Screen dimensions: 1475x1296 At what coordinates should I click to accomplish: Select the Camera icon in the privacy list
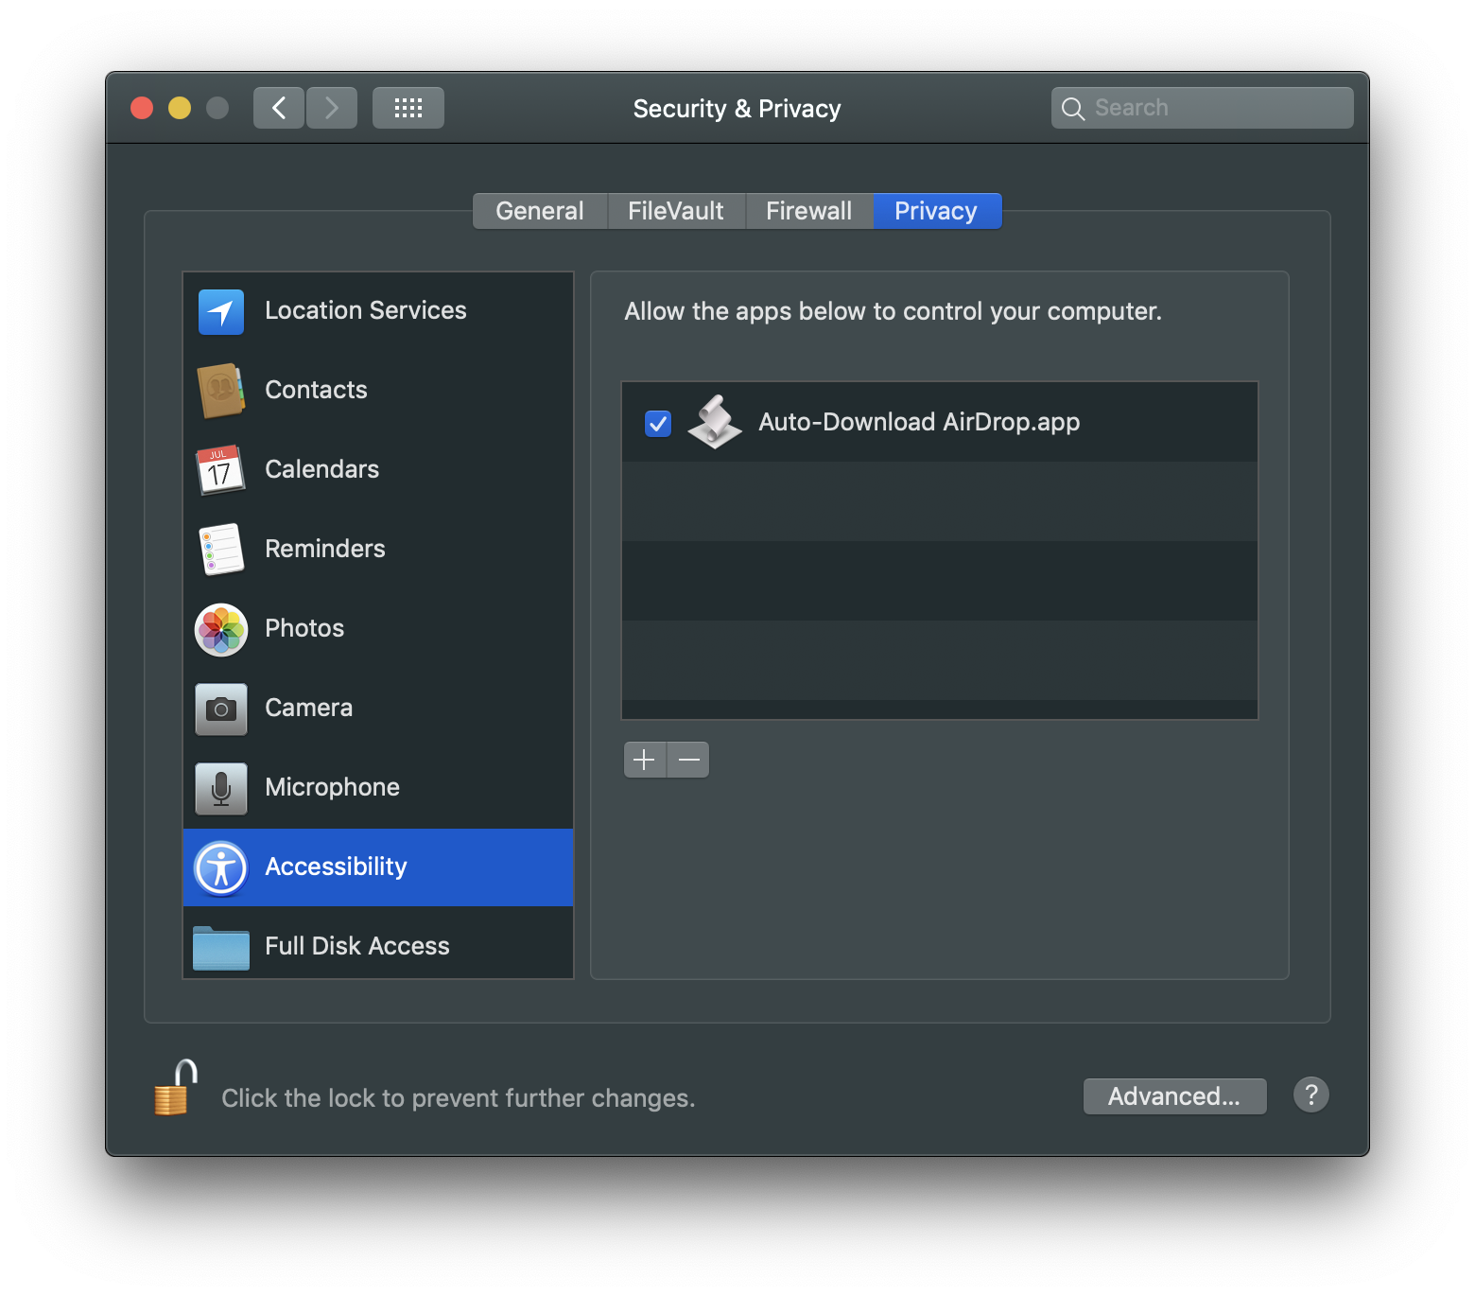click(220, 709)
